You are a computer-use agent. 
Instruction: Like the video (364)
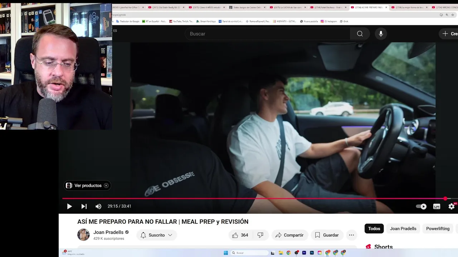click(x=240, y=235)
